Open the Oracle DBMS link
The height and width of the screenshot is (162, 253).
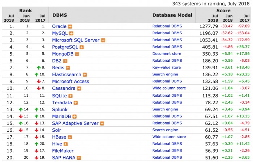coord(59,26)
